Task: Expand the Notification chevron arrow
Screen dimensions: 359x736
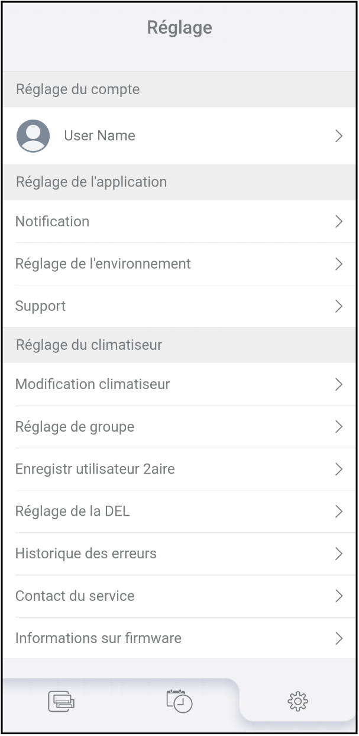Action: pyautogui.click(x=339, y=221)
